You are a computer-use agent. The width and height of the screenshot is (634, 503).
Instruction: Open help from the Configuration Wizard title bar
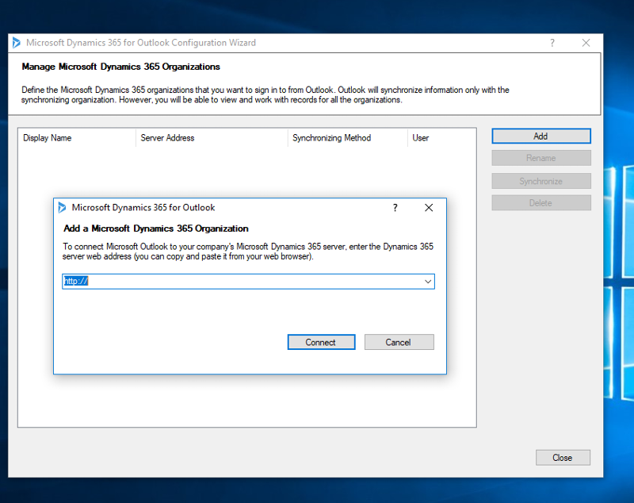(x=552, y=43)
